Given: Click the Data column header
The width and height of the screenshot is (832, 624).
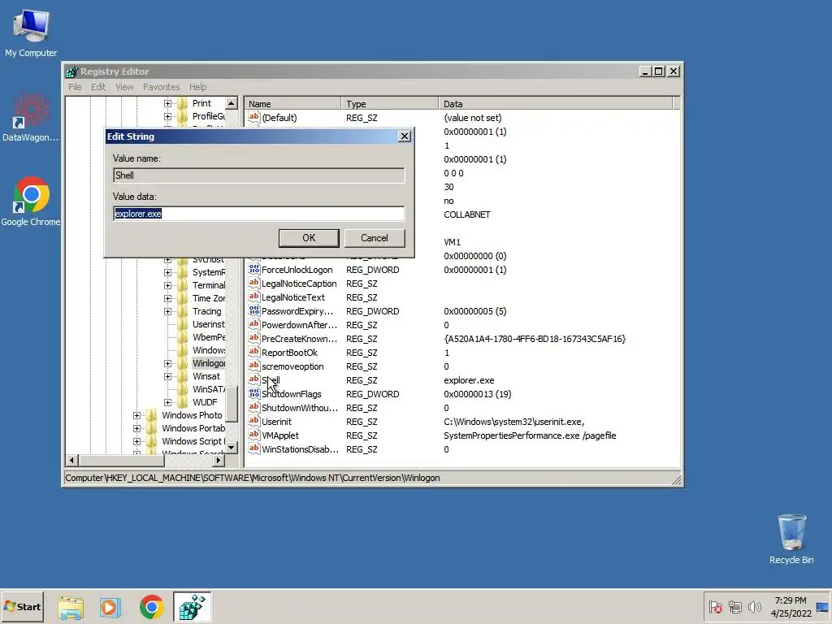Looking at the screenshot, I should pos(556,103).
